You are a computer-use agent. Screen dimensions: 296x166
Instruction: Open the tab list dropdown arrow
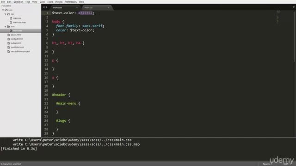point(294,7)
